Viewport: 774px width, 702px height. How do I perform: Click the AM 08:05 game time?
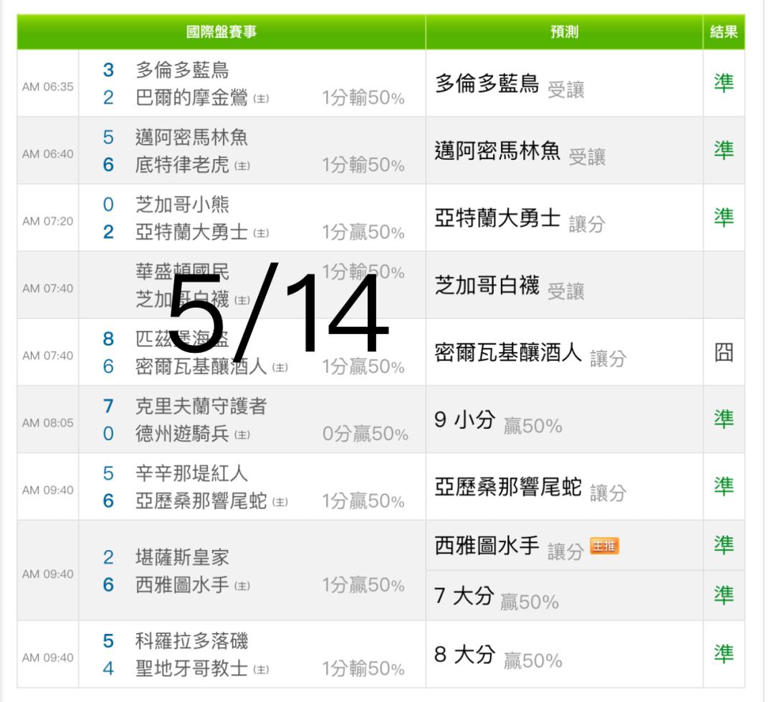(48, 423)
